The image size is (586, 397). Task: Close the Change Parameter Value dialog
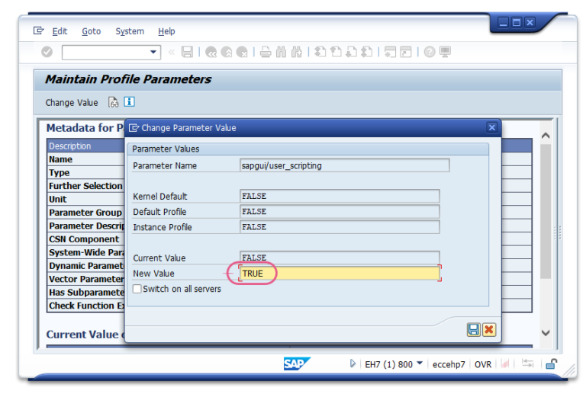coord(492,127)
